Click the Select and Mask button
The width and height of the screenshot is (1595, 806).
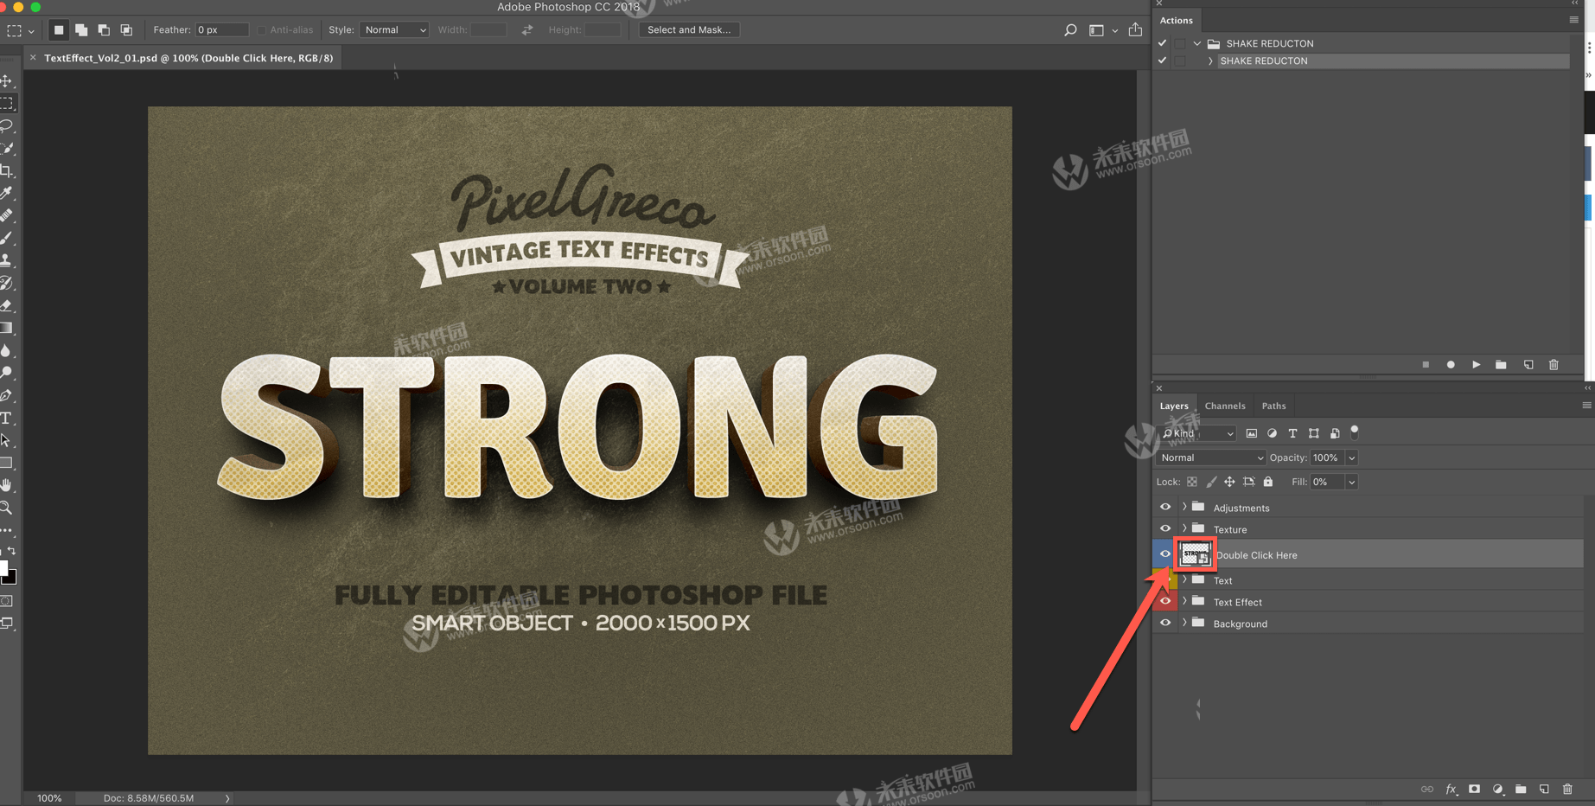pos(689,29)
